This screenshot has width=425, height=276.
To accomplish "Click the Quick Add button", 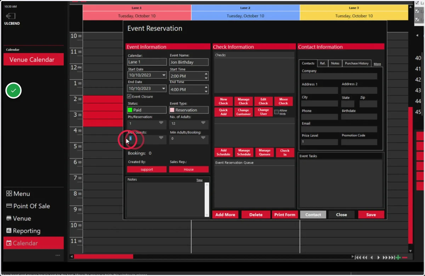I will [223, 112].
